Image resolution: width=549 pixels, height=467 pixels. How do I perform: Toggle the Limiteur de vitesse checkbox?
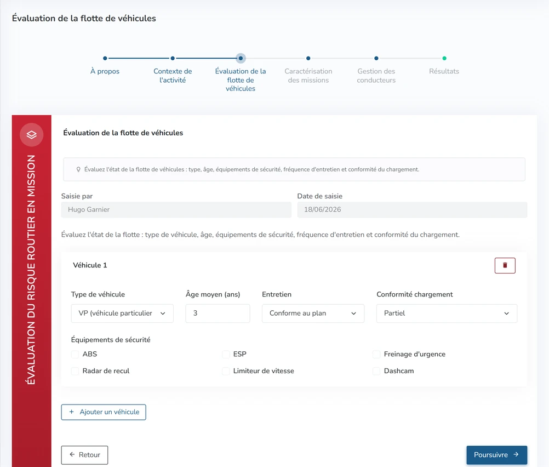tap(226, 371)
